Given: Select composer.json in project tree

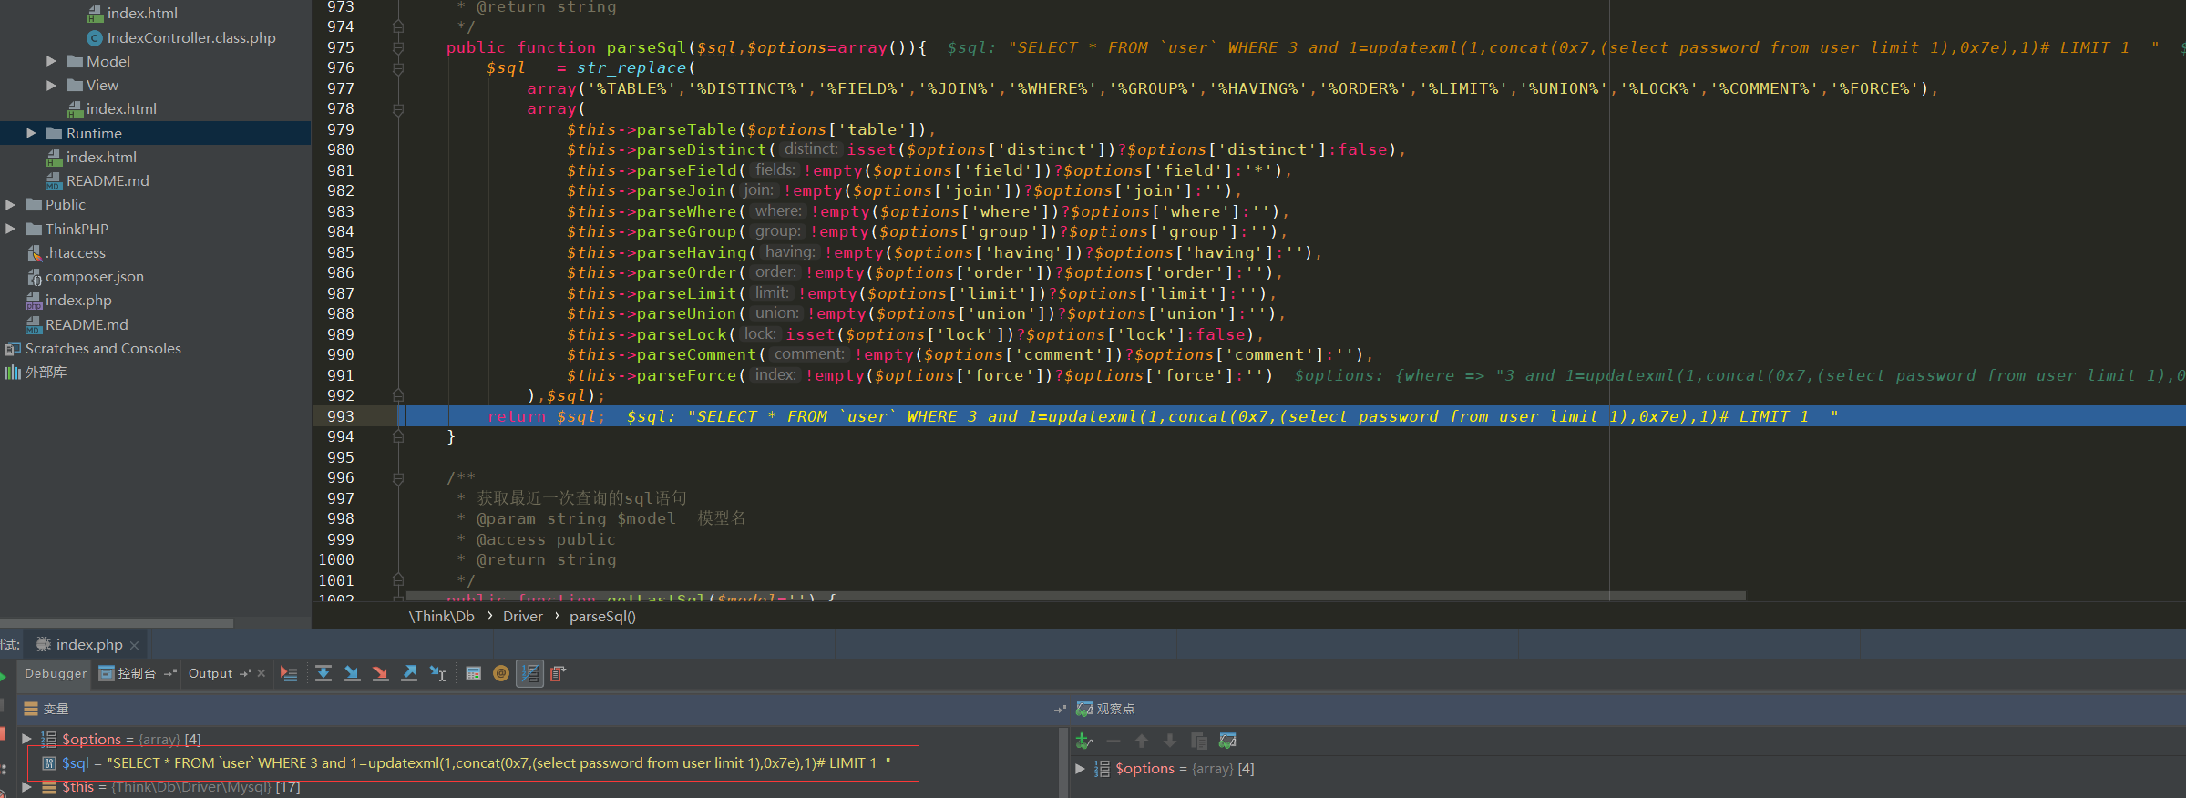Looking at the screenshot, I should click(x=95, y=276).
